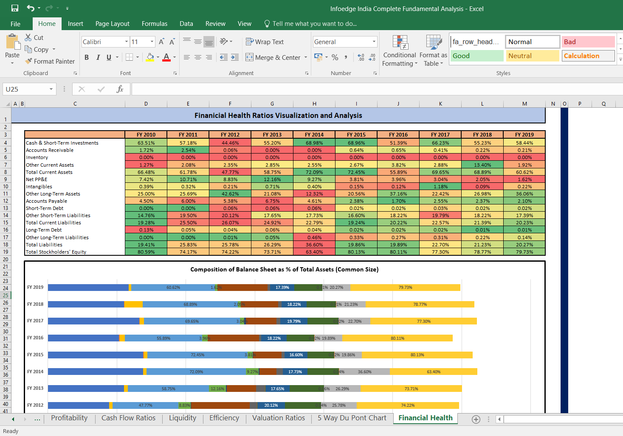Customize Quick Access Toolbar arrow
This screenshot has width=623, height=436.
67,8
